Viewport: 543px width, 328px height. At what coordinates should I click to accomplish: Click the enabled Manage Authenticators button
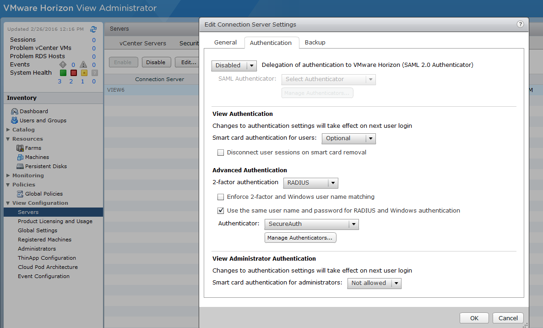tap(300, 238)
